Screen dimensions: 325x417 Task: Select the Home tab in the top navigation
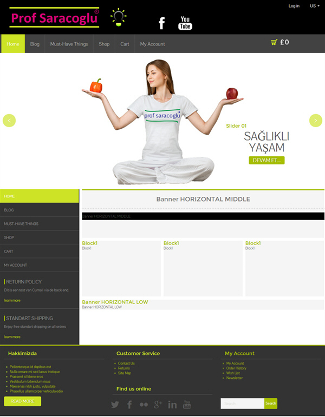point(13,44)
